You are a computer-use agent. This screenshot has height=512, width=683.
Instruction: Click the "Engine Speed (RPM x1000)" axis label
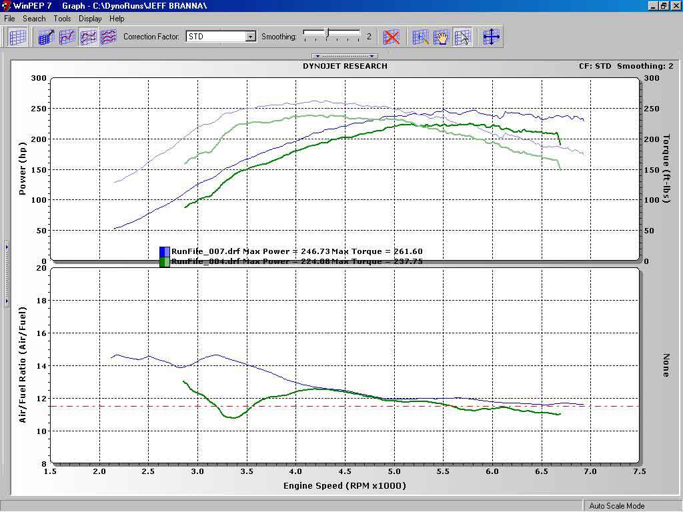pos(345,486)
